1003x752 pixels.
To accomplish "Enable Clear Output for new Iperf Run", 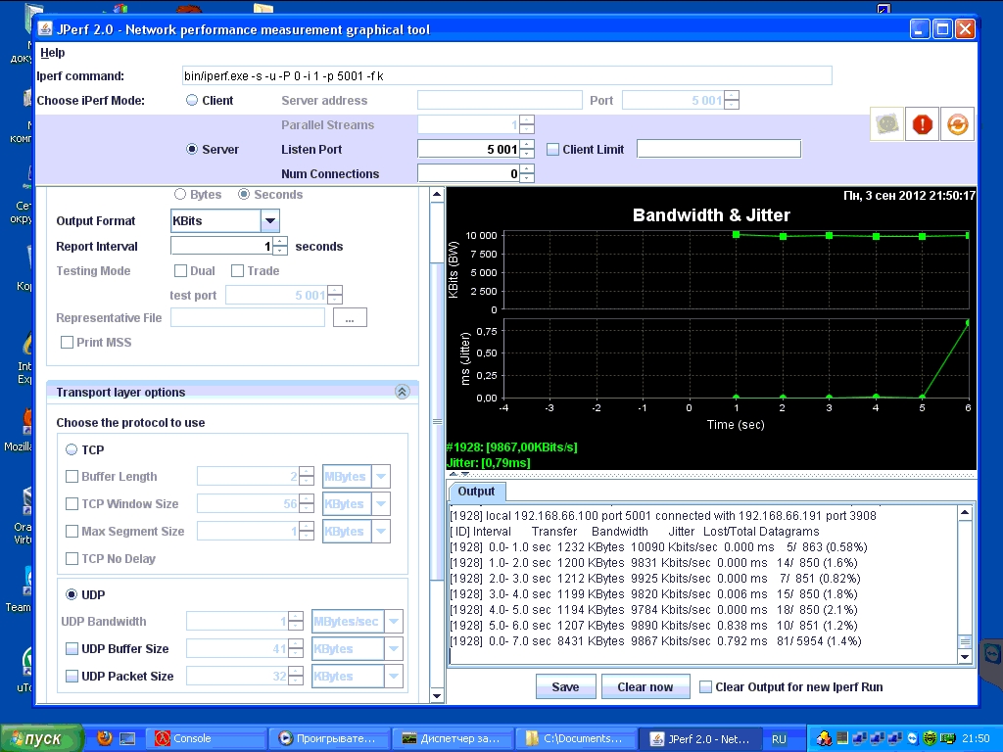I will click(x=705, y=686).
